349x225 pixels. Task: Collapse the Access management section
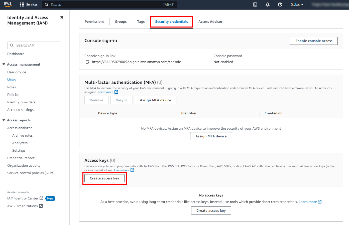tap(4, 64)
